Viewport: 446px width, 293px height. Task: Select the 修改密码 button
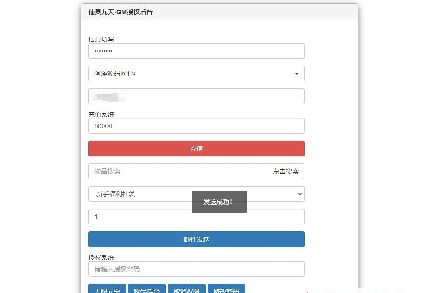(x=226, y=290)
